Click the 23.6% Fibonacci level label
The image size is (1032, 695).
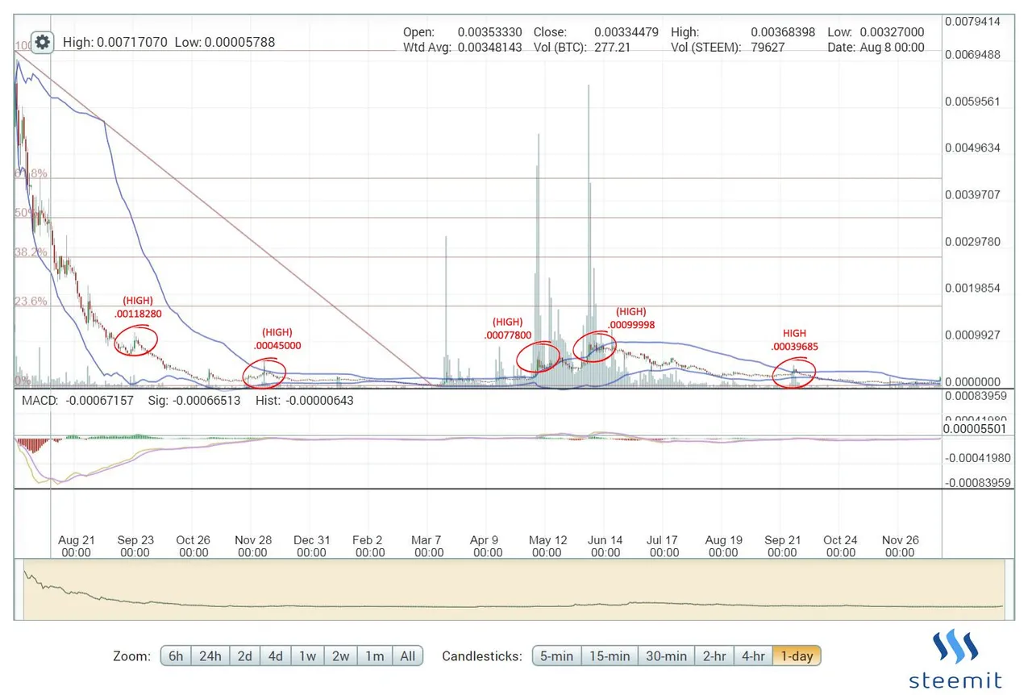coord(31,302)
